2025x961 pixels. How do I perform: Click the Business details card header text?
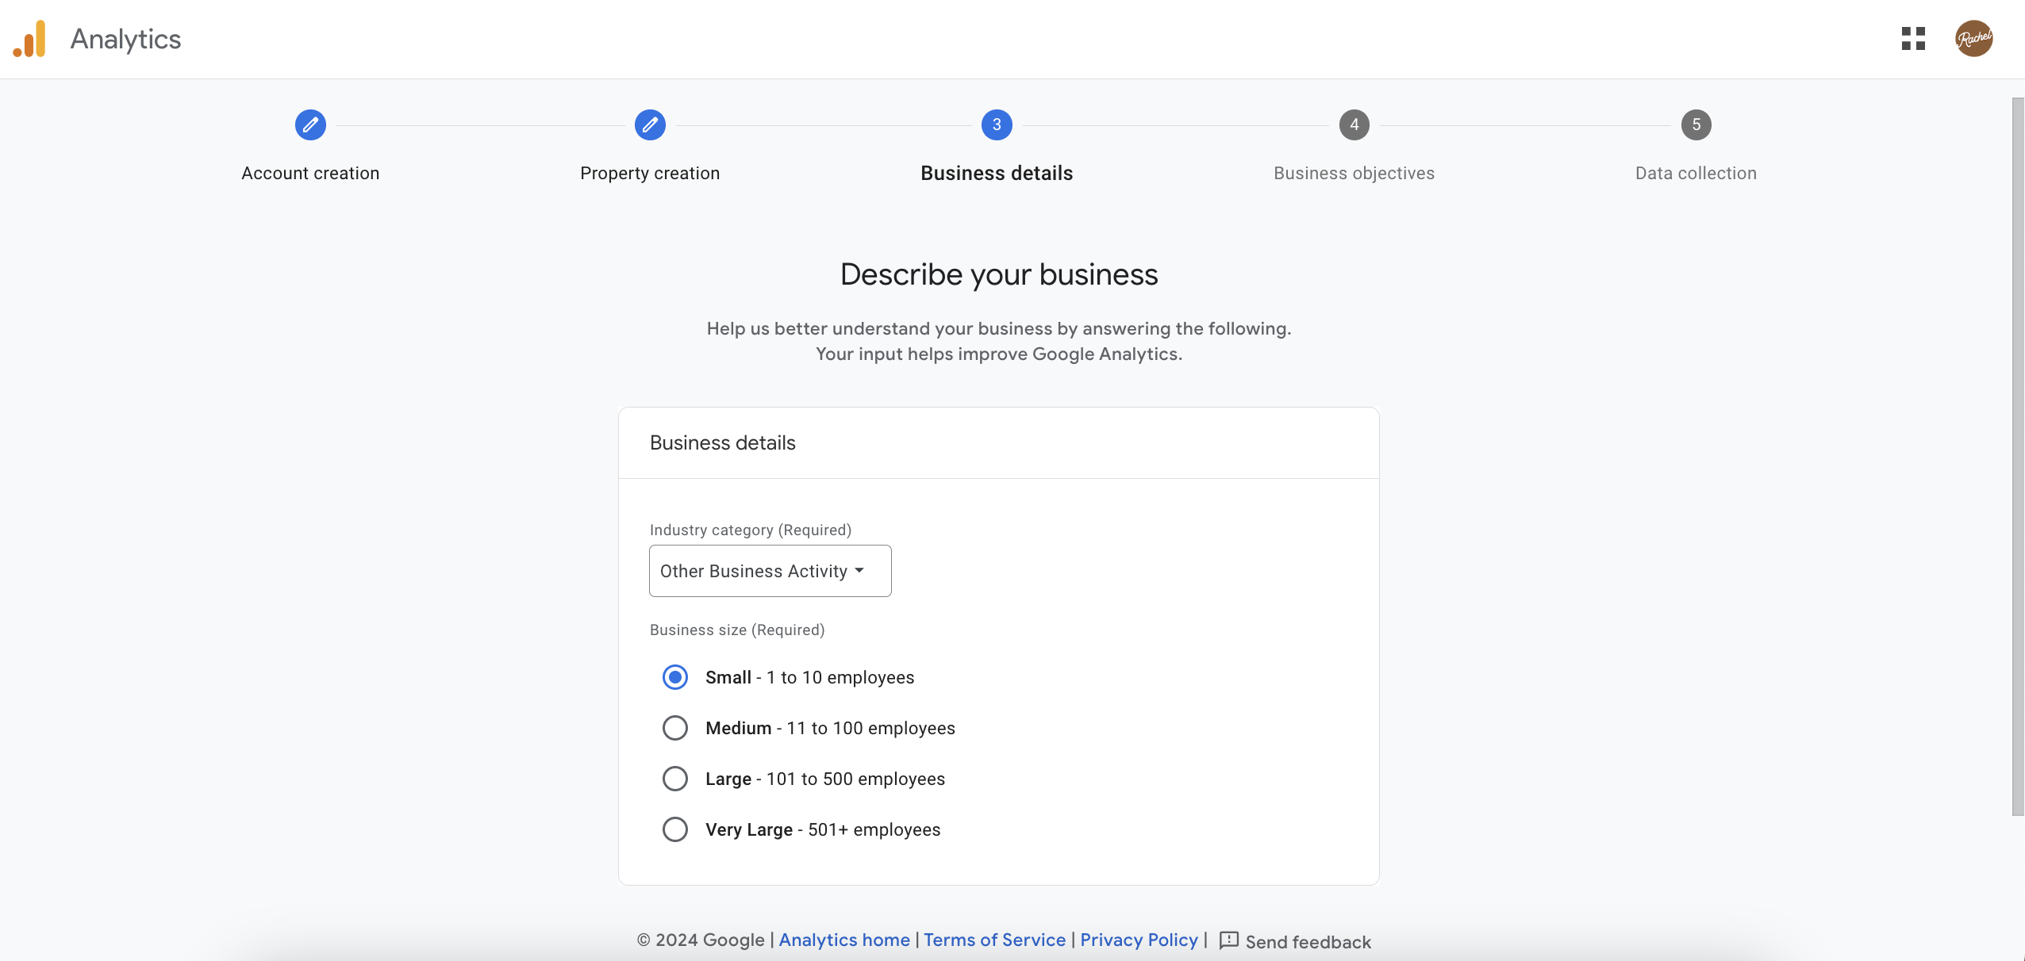point(723,442)
